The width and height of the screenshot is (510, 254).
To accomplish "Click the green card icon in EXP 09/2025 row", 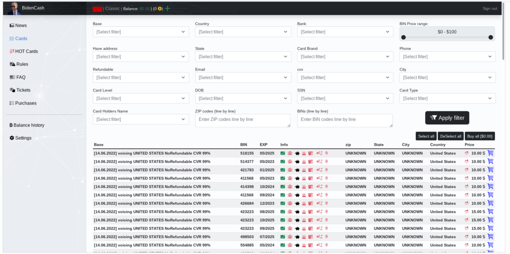I will [x=283, y=228].
